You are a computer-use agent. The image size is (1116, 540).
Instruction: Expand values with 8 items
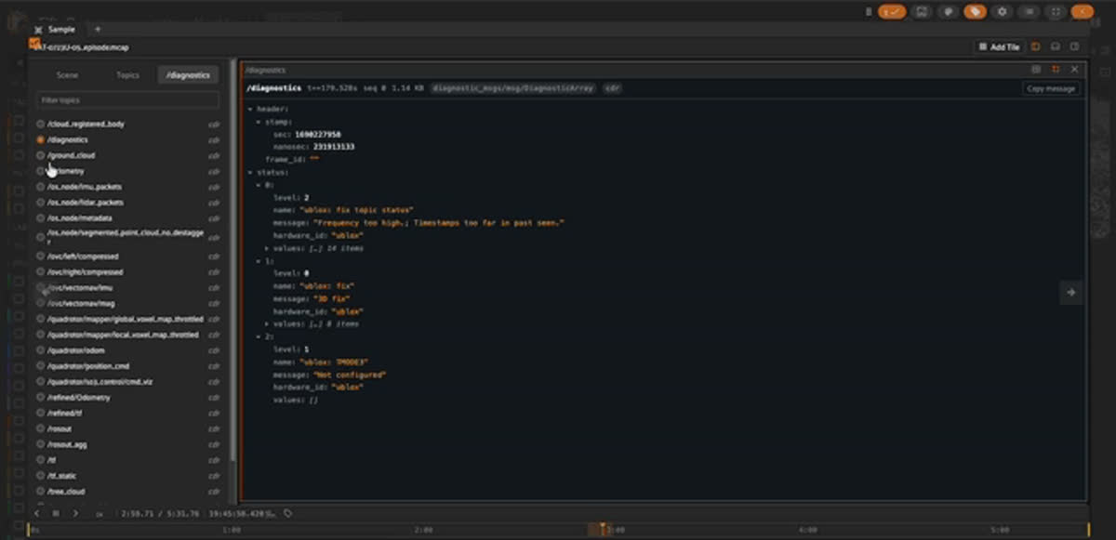tap(268, 324)
